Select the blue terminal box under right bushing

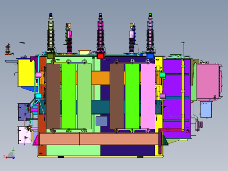(150, 56)
